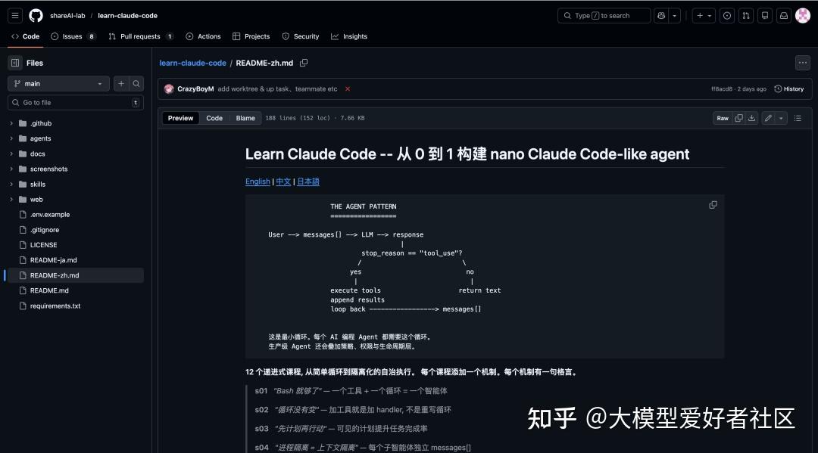Image resolution: width=818 pixels, height=453 pixels.
Task: Open the file History button
Action: click(x=789, y=89)
